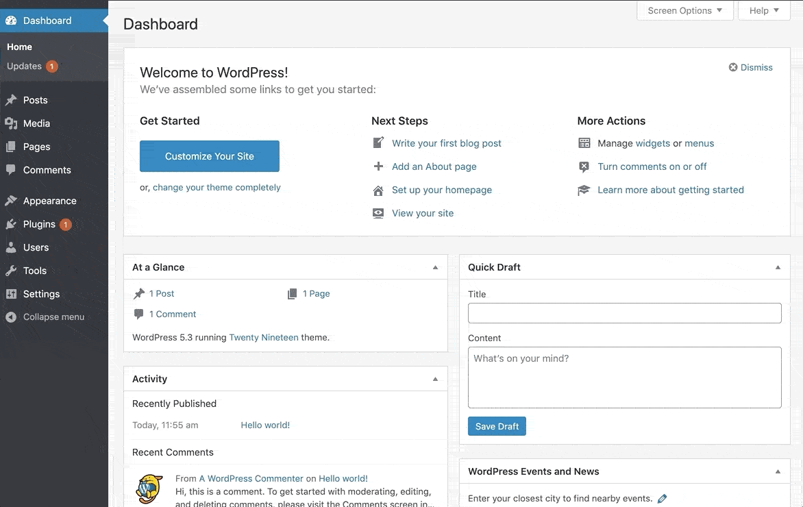Image resolution: width=803 pixels, height=507 pixels.
Task: Click the Posts pushpin icon
Action: [11, 100]
